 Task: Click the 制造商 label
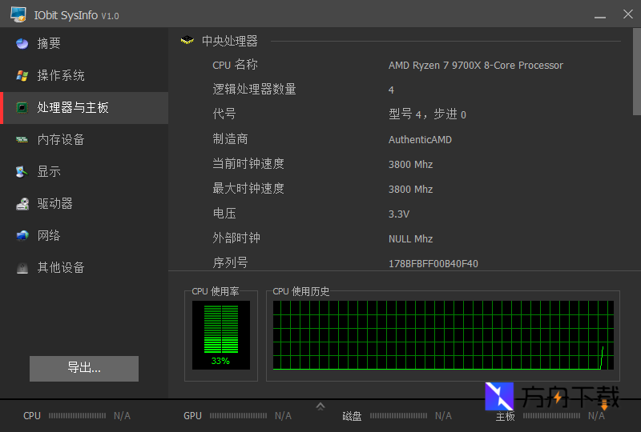click(230, 139)
